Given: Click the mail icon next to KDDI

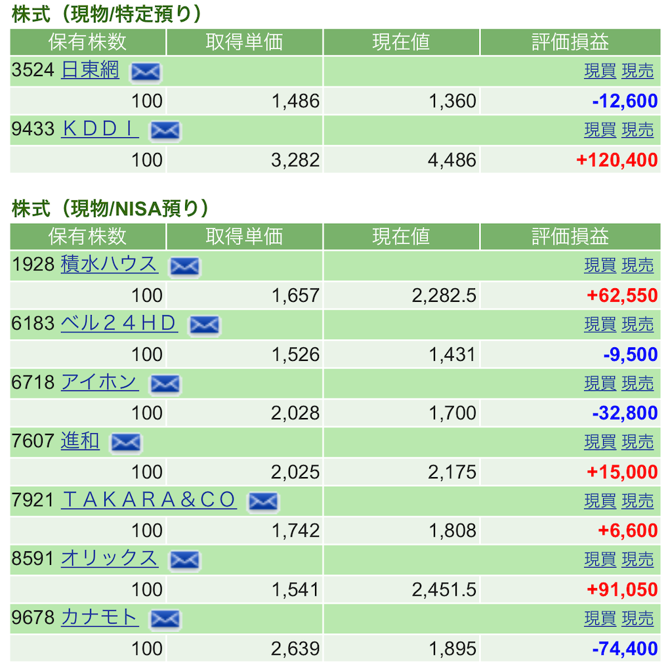Looking at the screenshot, I should coord(165,131).
